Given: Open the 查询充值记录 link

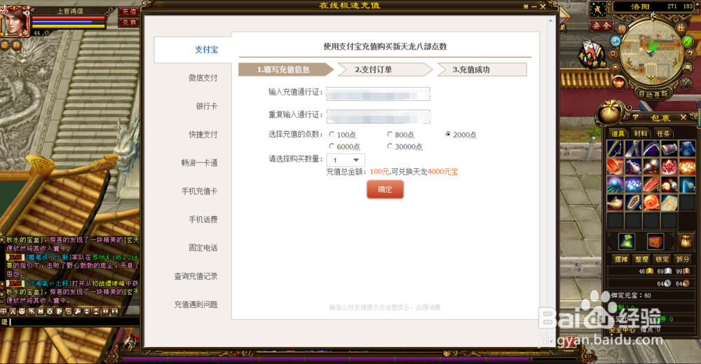Looking at the screenshot, I should (196, 276).
